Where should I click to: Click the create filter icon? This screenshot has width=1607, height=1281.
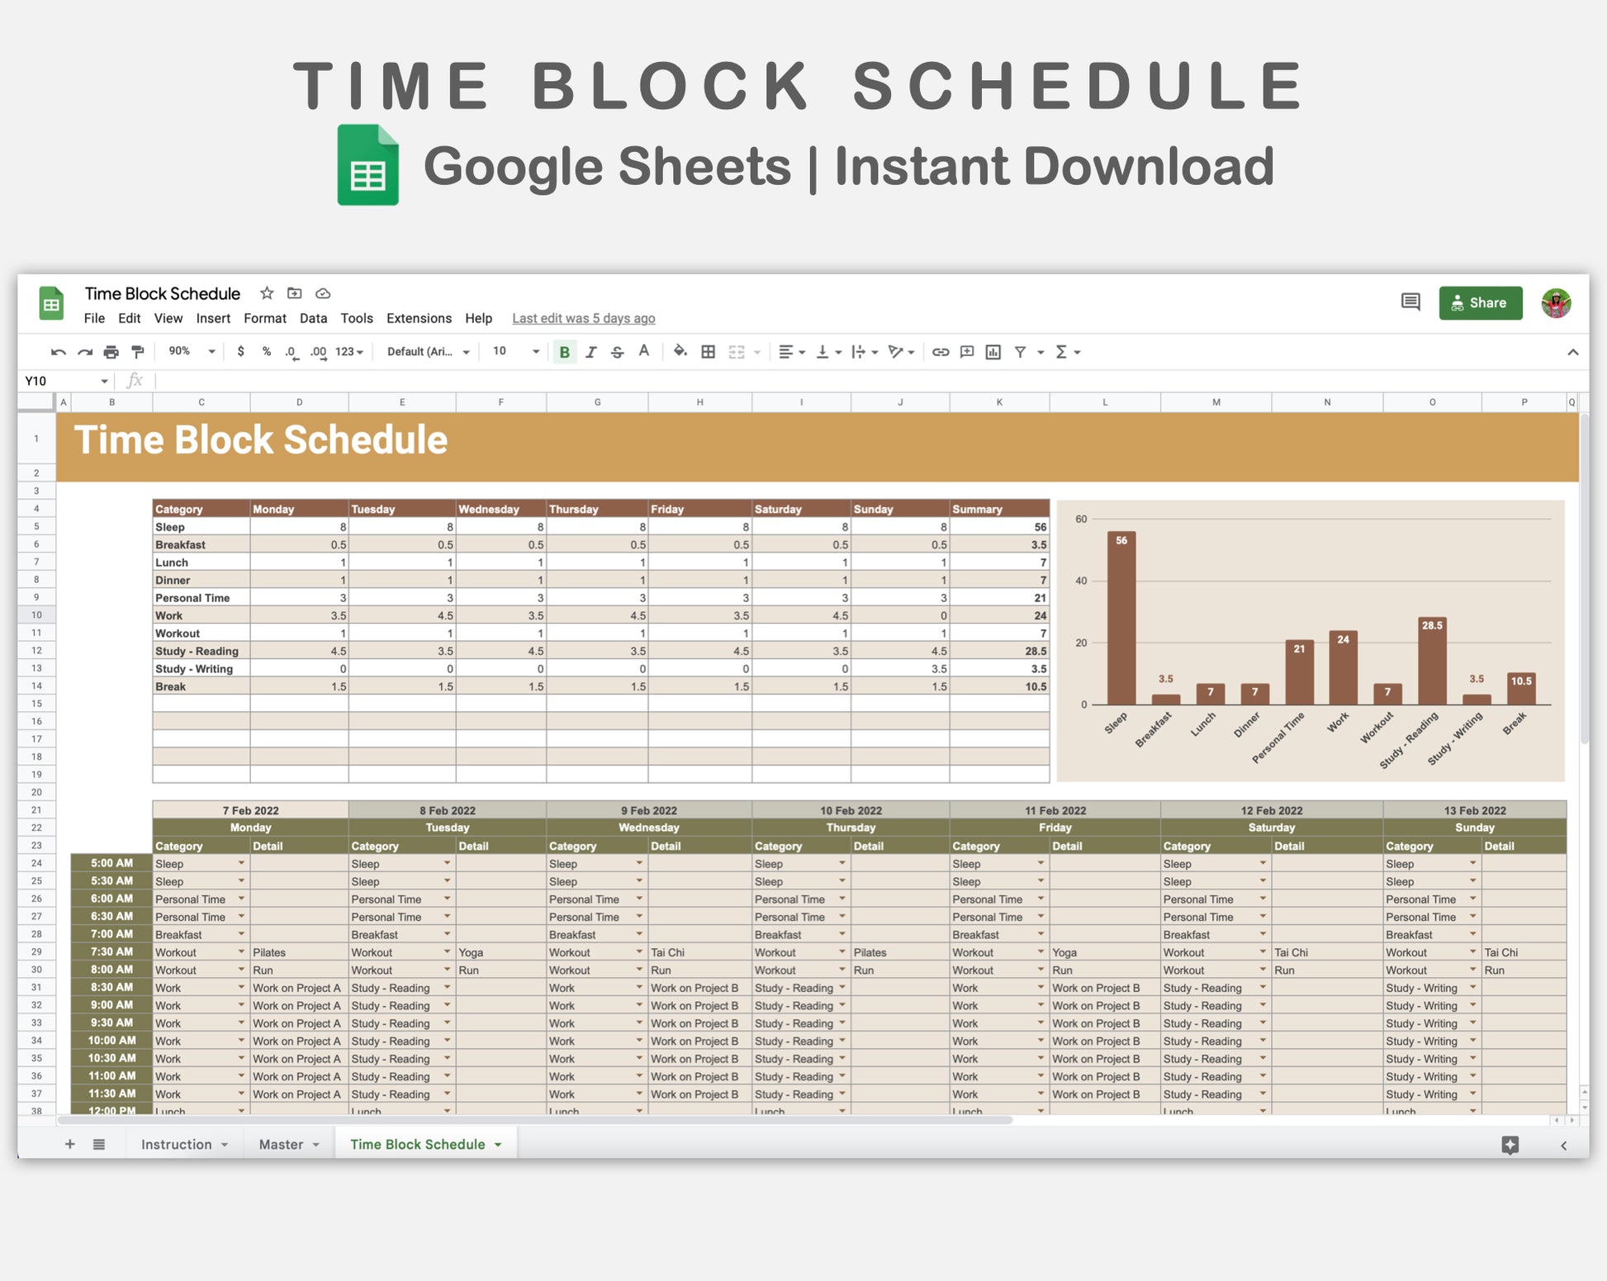(1021, 352)
